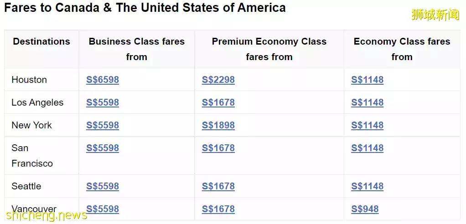The height and width of the screenshot is (224, 466).
Task: Click Los Angeles Premium Economy S$1678 link
Action: [218, 102]
